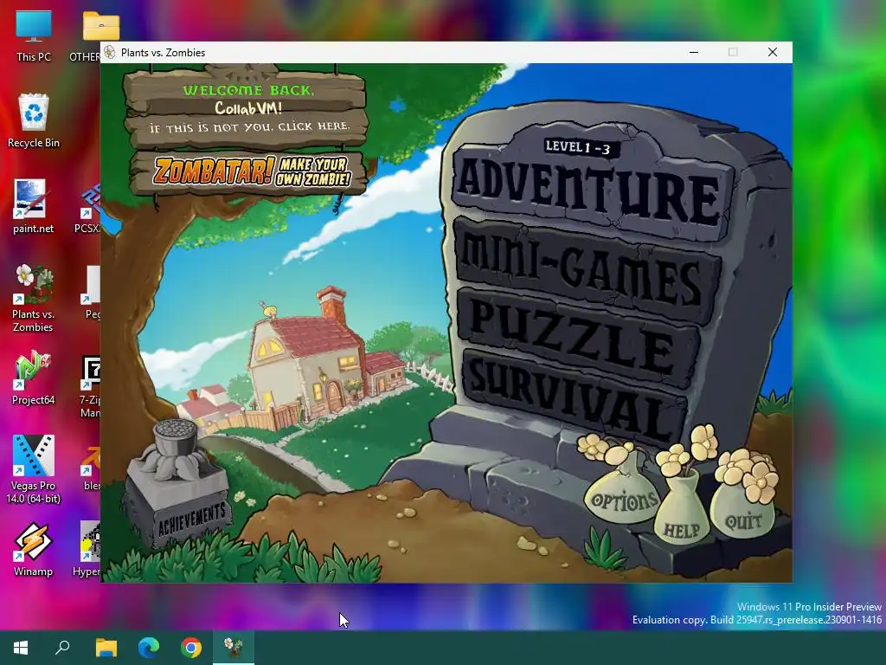886x665 pixels.
Task: Select the Blender desktop shortcut
Action: click(91, 467)
